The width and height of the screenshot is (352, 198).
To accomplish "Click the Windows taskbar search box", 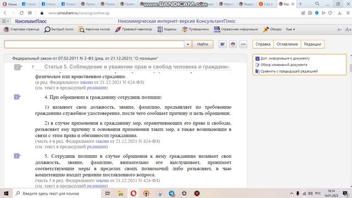I will pyautogui.click(x=57, y=193).
